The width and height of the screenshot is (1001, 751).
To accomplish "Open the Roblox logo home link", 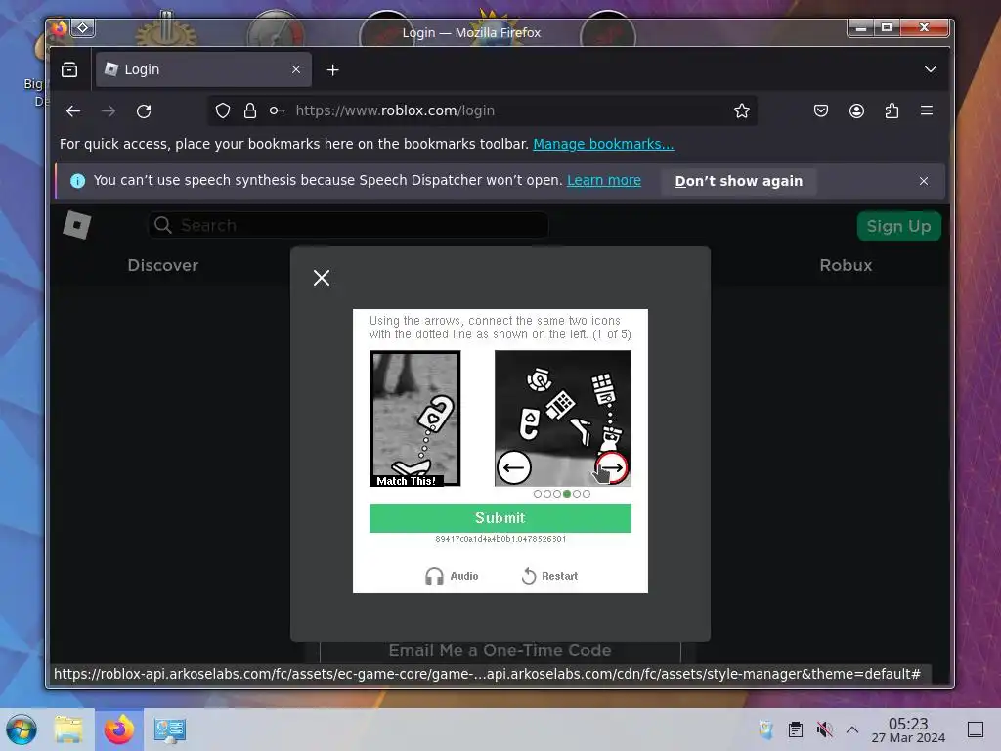I will [77, 225].
